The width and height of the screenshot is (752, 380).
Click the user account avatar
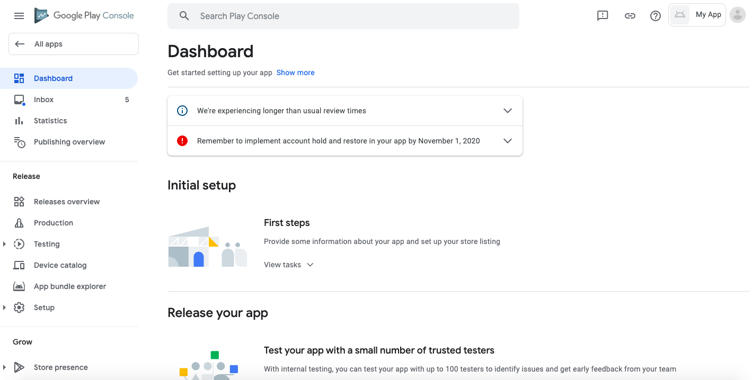738,15
